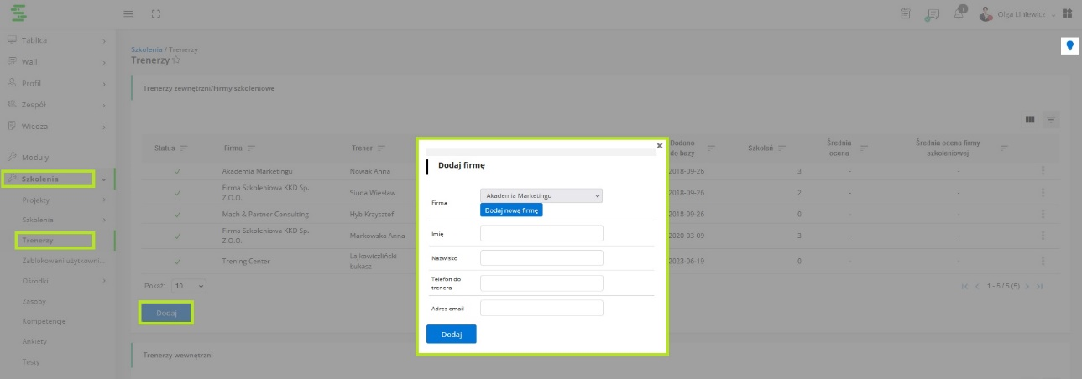Click the Dodaj nową firmę button
The height and width of the screenshot is (379, 1082).
(511, 210)
